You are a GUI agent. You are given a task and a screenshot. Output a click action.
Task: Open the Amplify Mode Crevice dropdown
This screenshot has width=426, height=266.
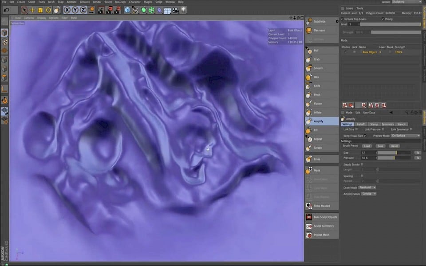[369, 194]
